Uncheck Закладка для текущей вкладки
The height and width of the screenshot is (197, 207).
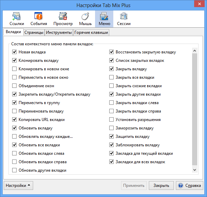click(x=111, y=153)
